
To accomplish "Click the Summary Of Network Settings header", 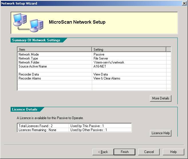I will point(36,40).
